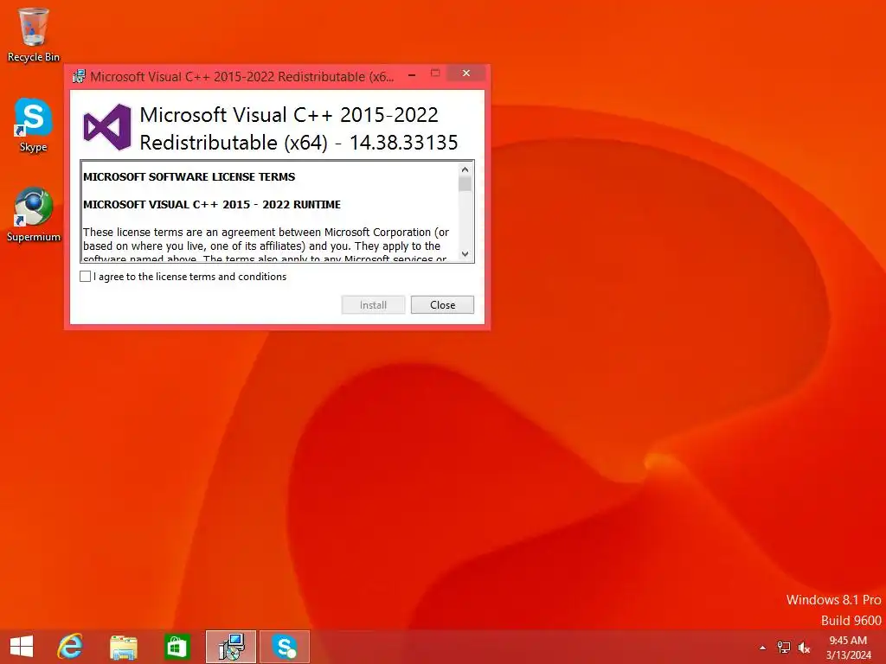Click the license paragraph starting 'These license terms'
This screenshot has width=886, height=664.
(x=266, y=246)
